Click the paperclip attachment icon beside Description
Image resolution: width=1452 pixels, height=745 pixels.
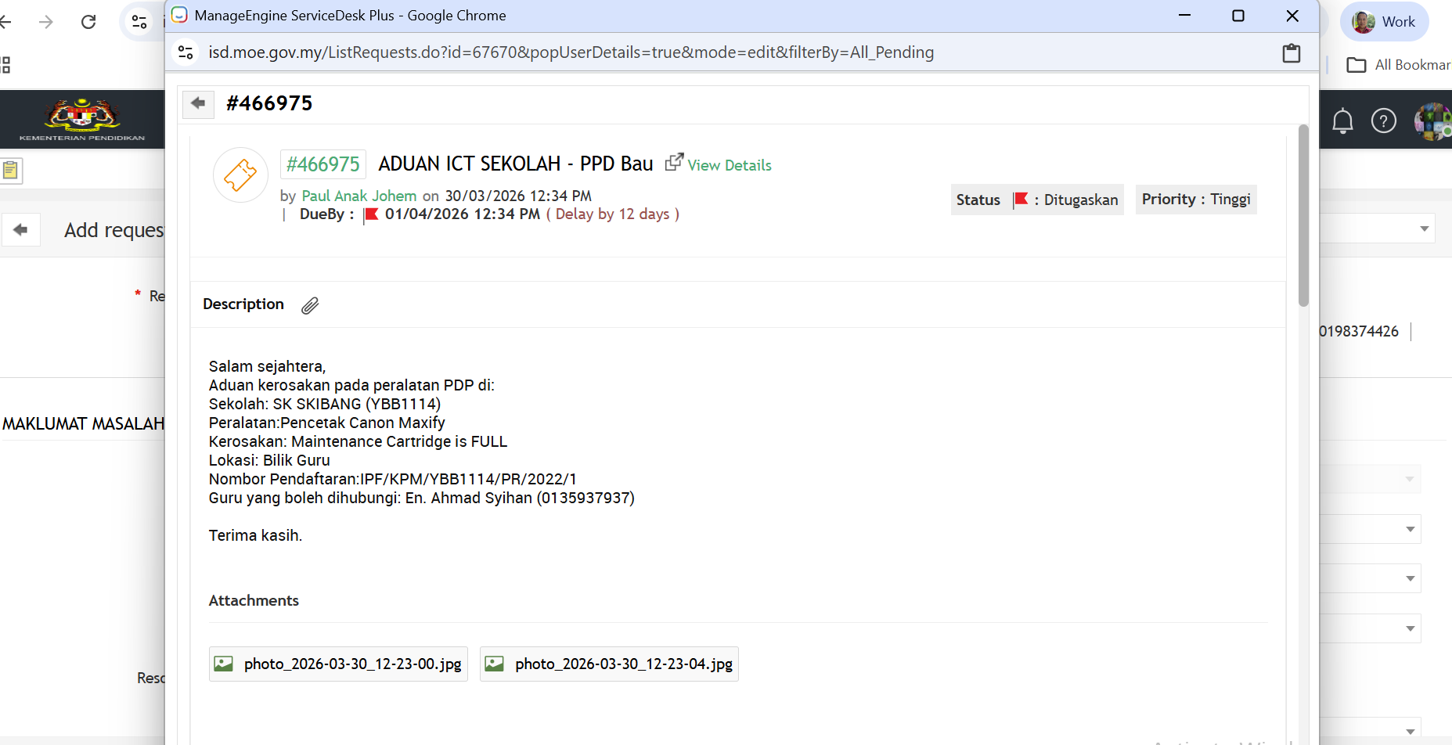[x=310, y=305]
